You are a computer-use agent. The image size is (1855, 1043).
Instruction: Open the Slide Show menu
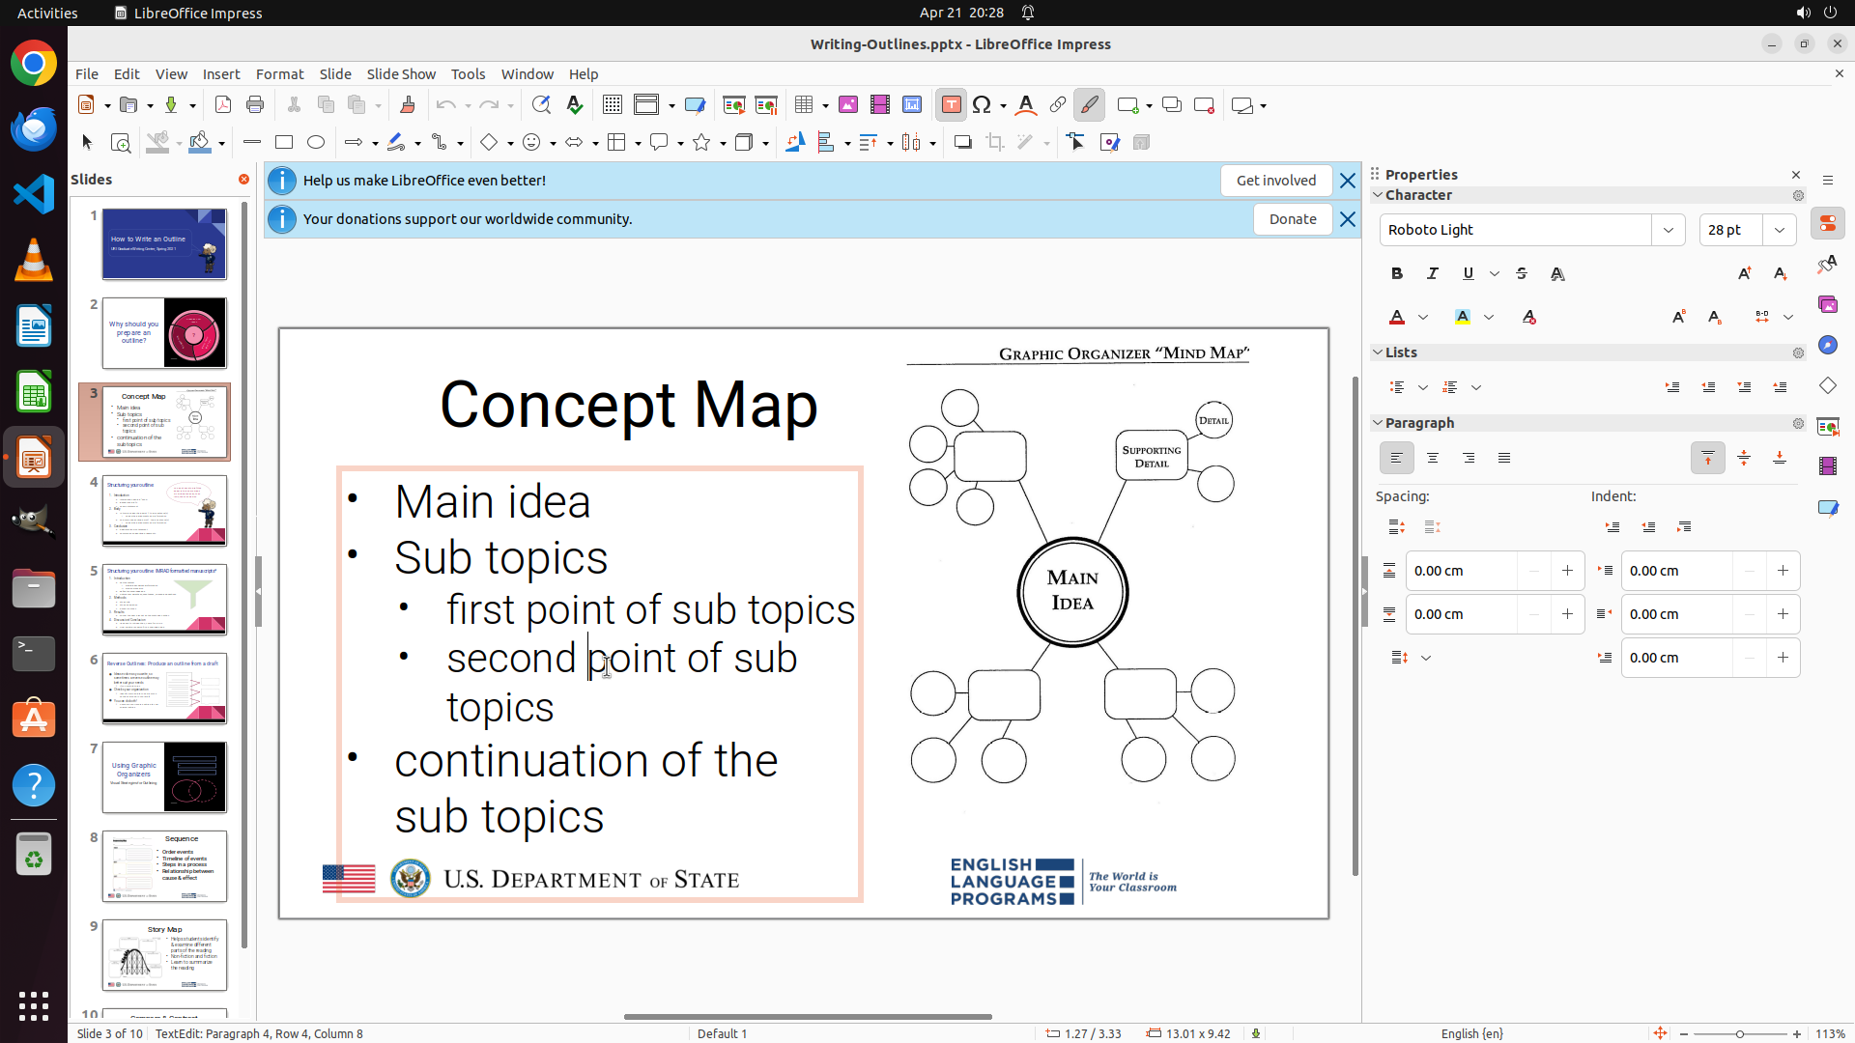point(401,74)
